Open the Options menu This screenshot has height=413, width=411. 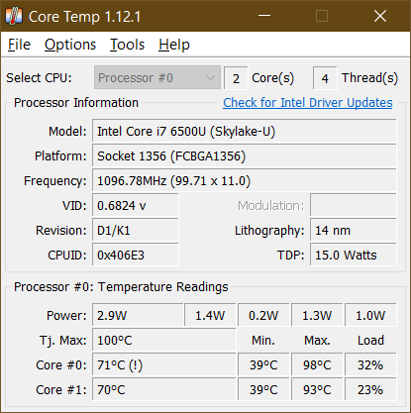pyautogui.click(x=70, y=45)
